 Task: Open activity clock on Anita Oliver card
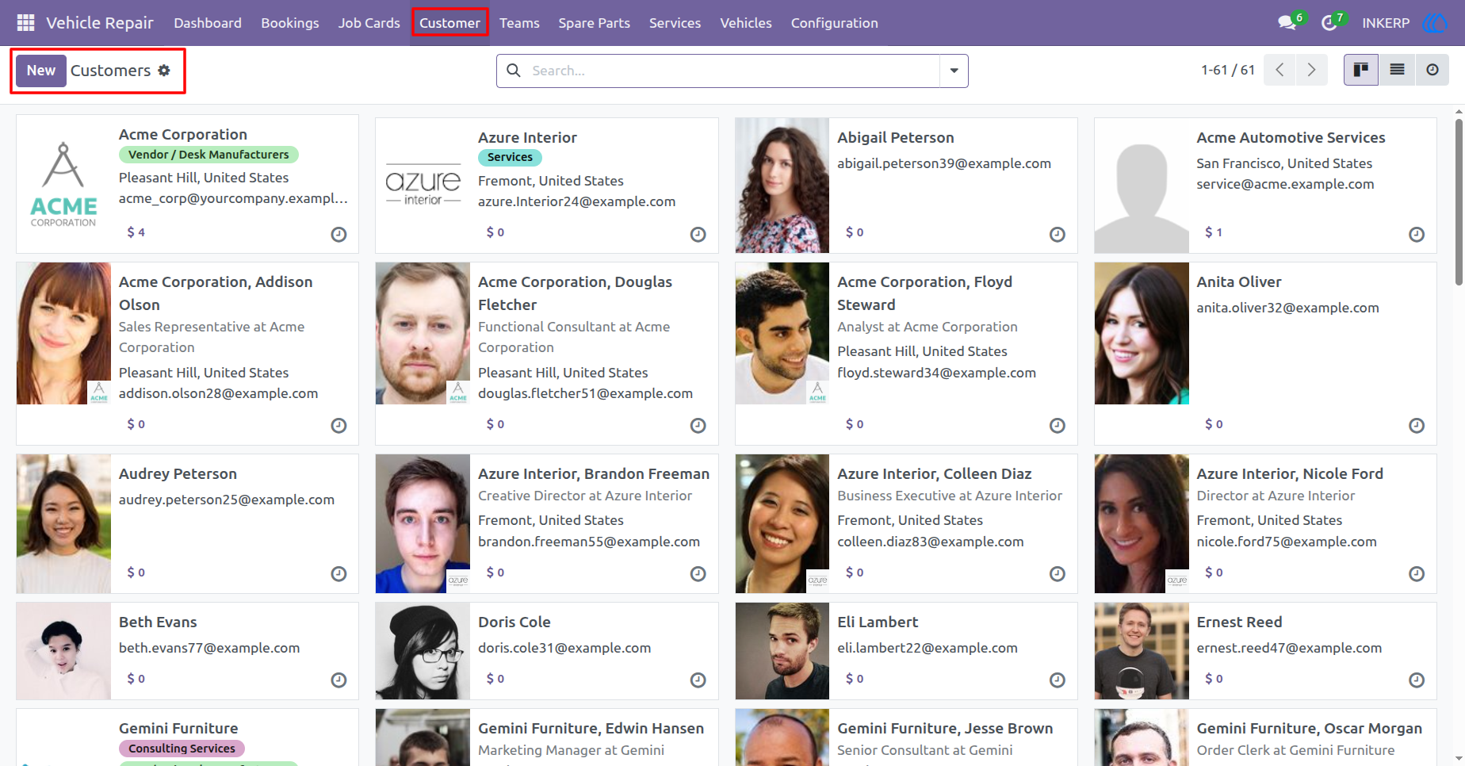[x=1417, y=426]
